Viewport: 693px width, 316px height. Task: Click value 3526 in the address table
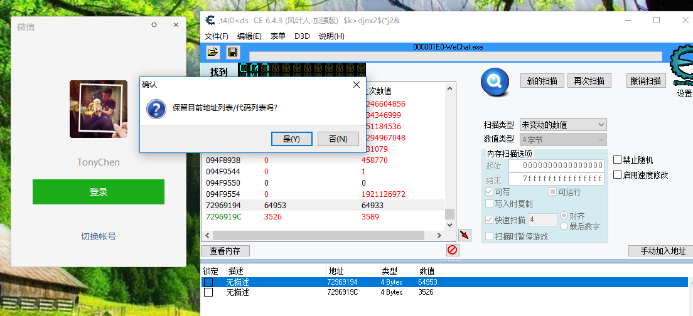426,292
